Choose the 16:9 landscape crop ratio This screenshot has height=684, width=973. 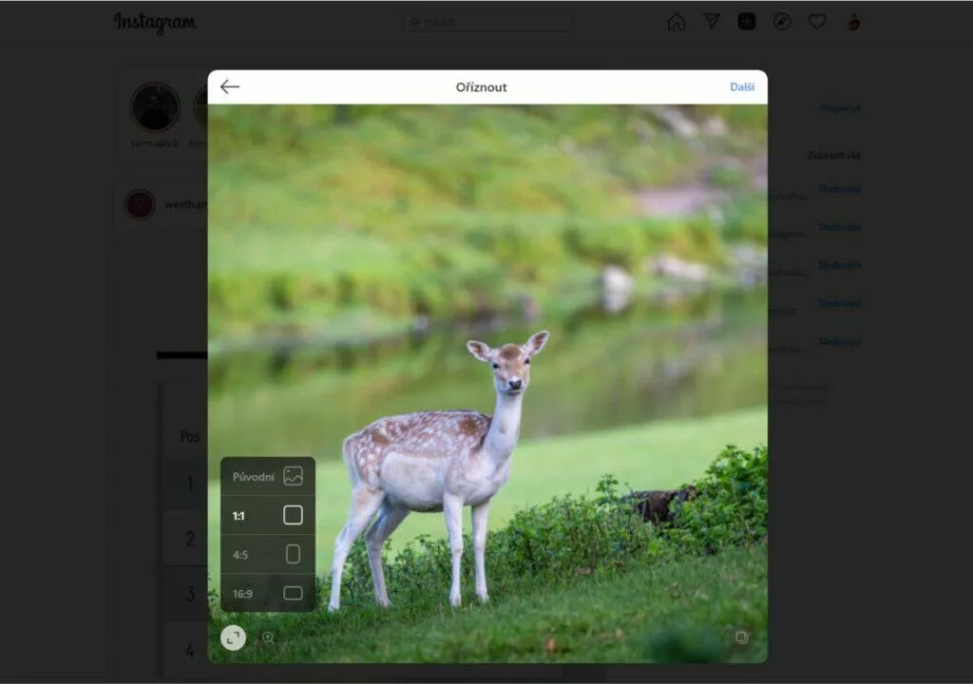pos(267,594)
